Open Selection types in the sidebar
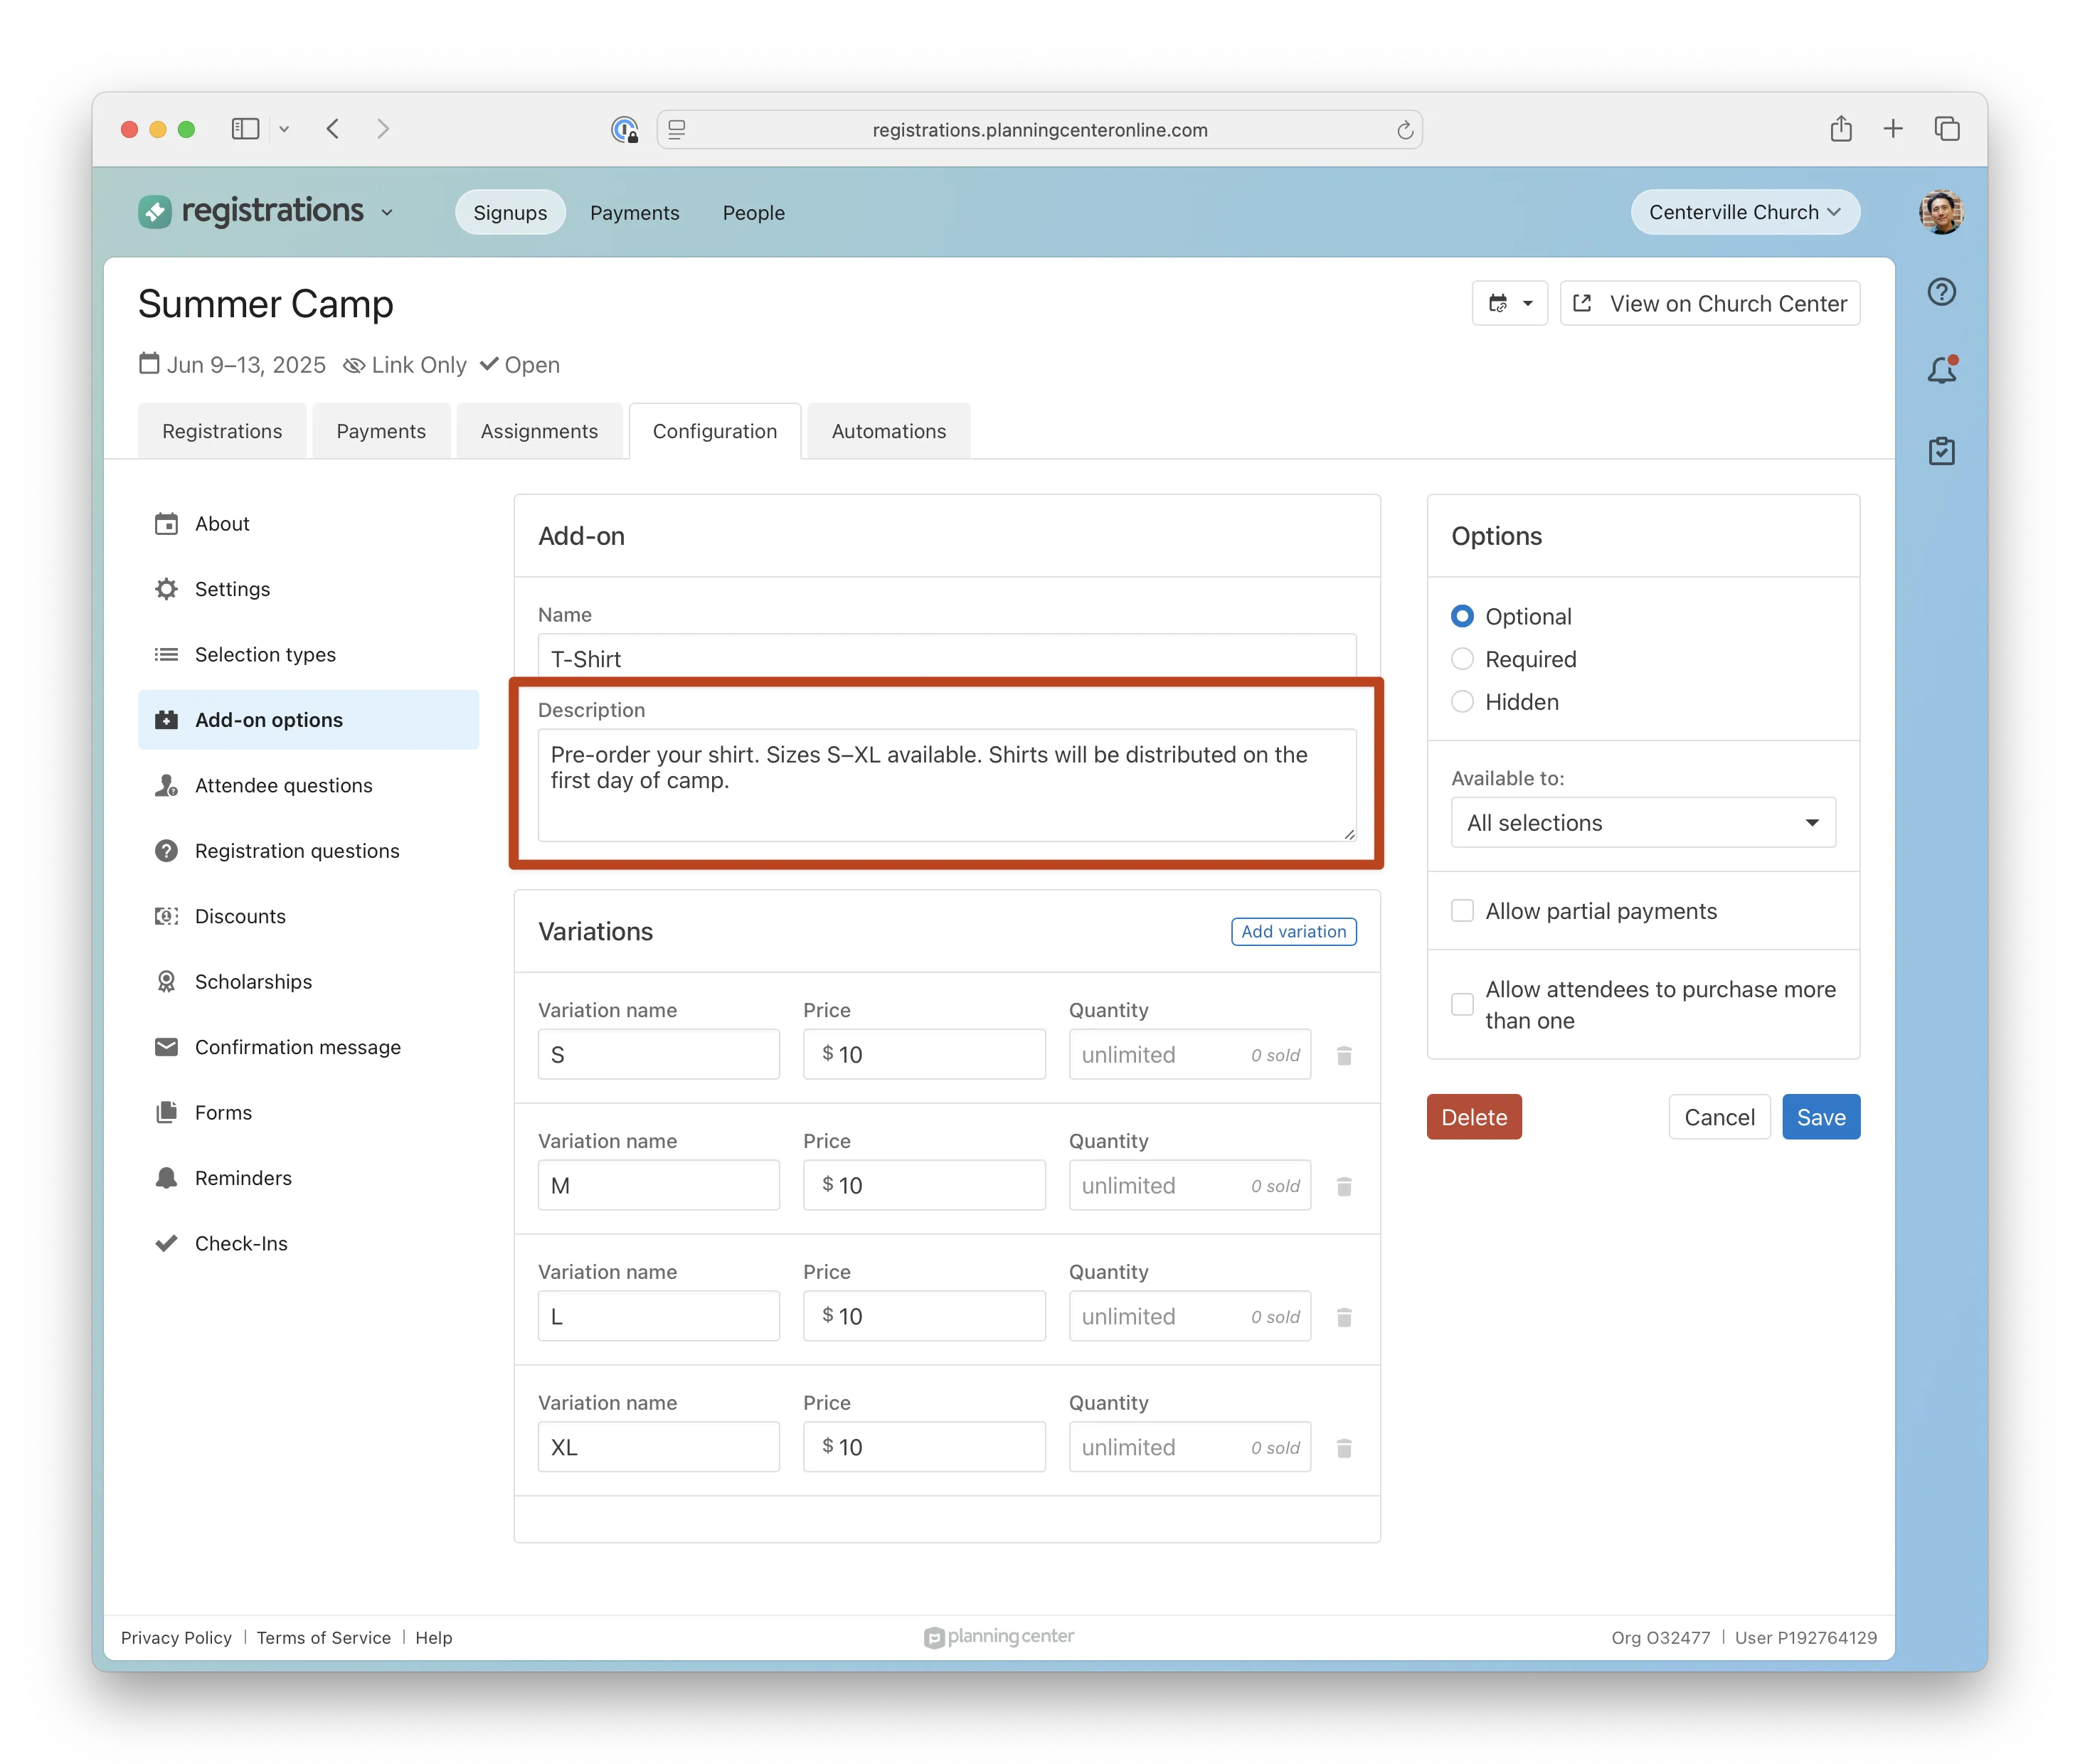 point(309,655)
